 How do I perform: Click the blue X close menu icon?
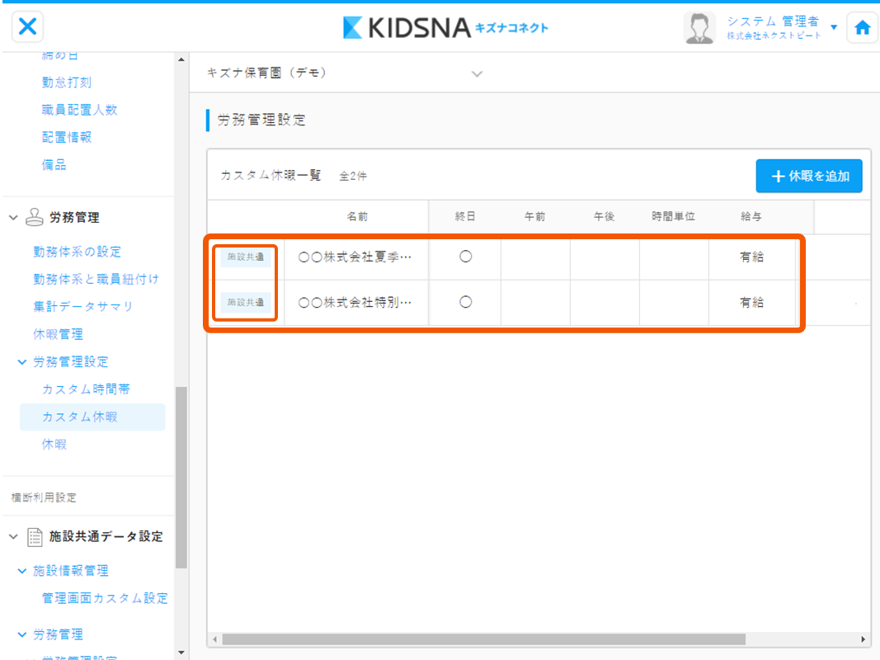(27, 27)
